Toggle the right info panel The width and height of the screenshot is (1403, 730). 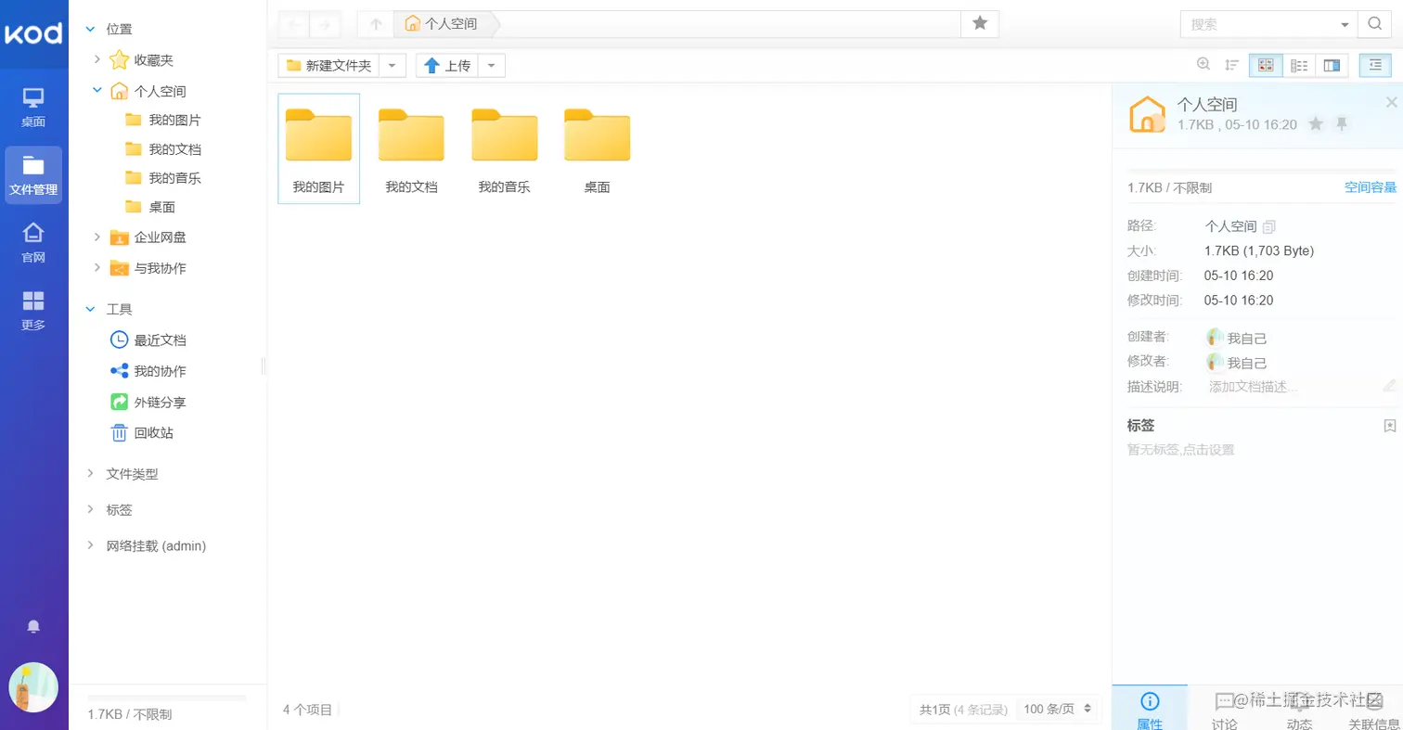pos(1375,65)
